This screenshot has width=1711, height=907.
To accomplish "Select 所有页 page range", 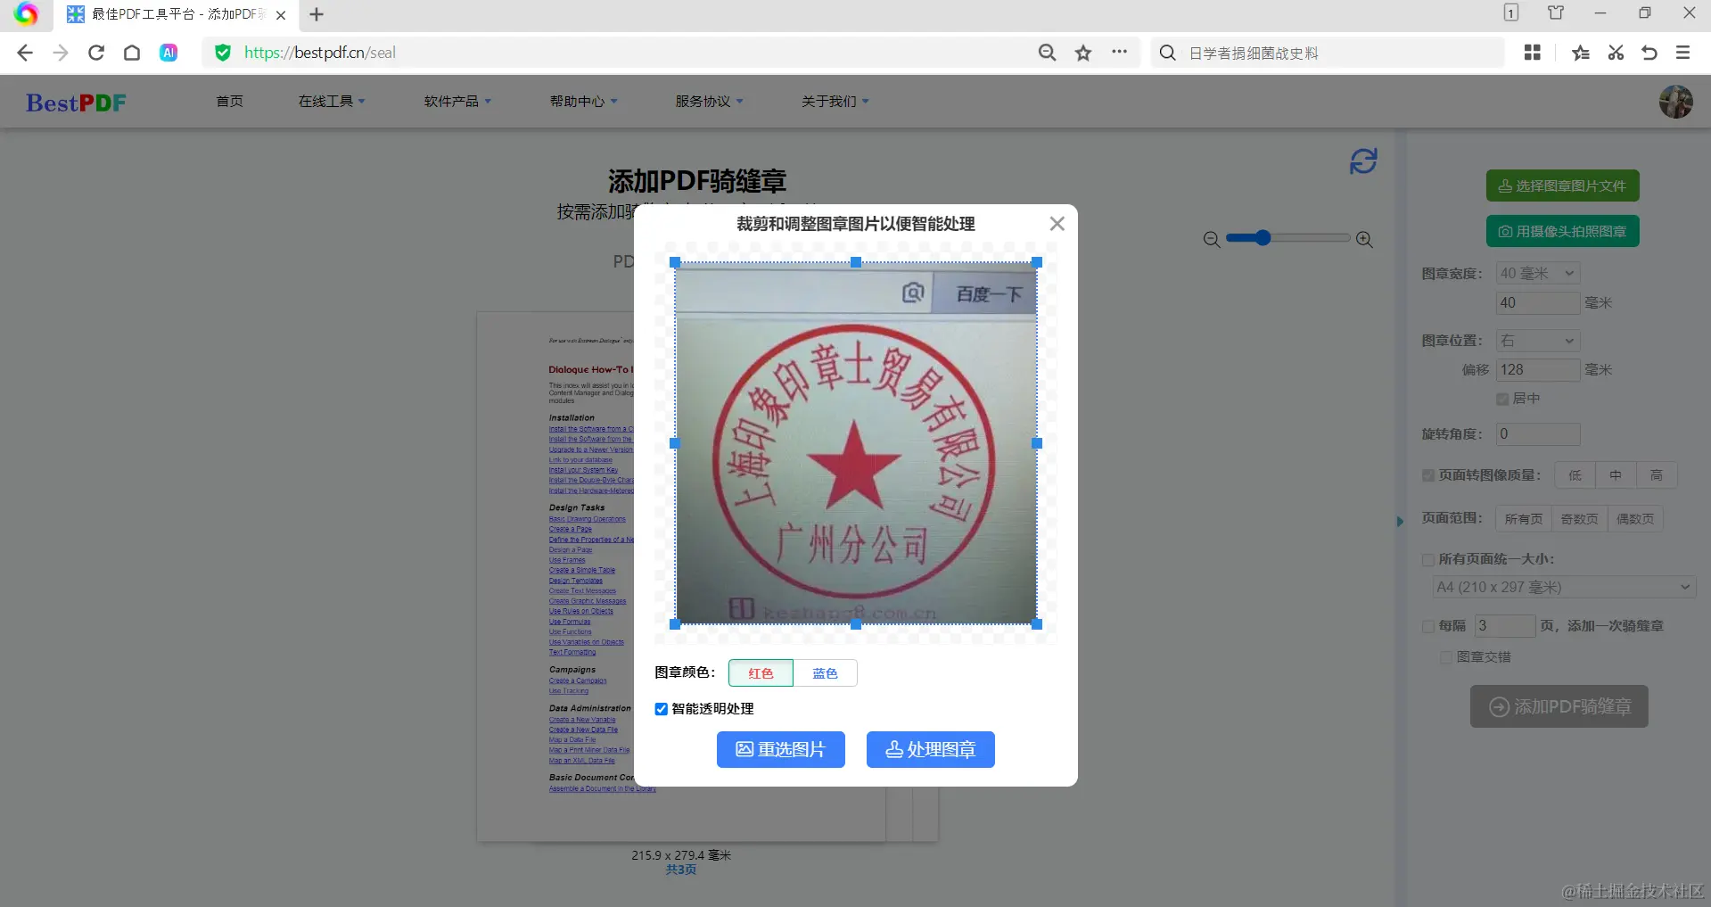I will [x=1524, y=519].
